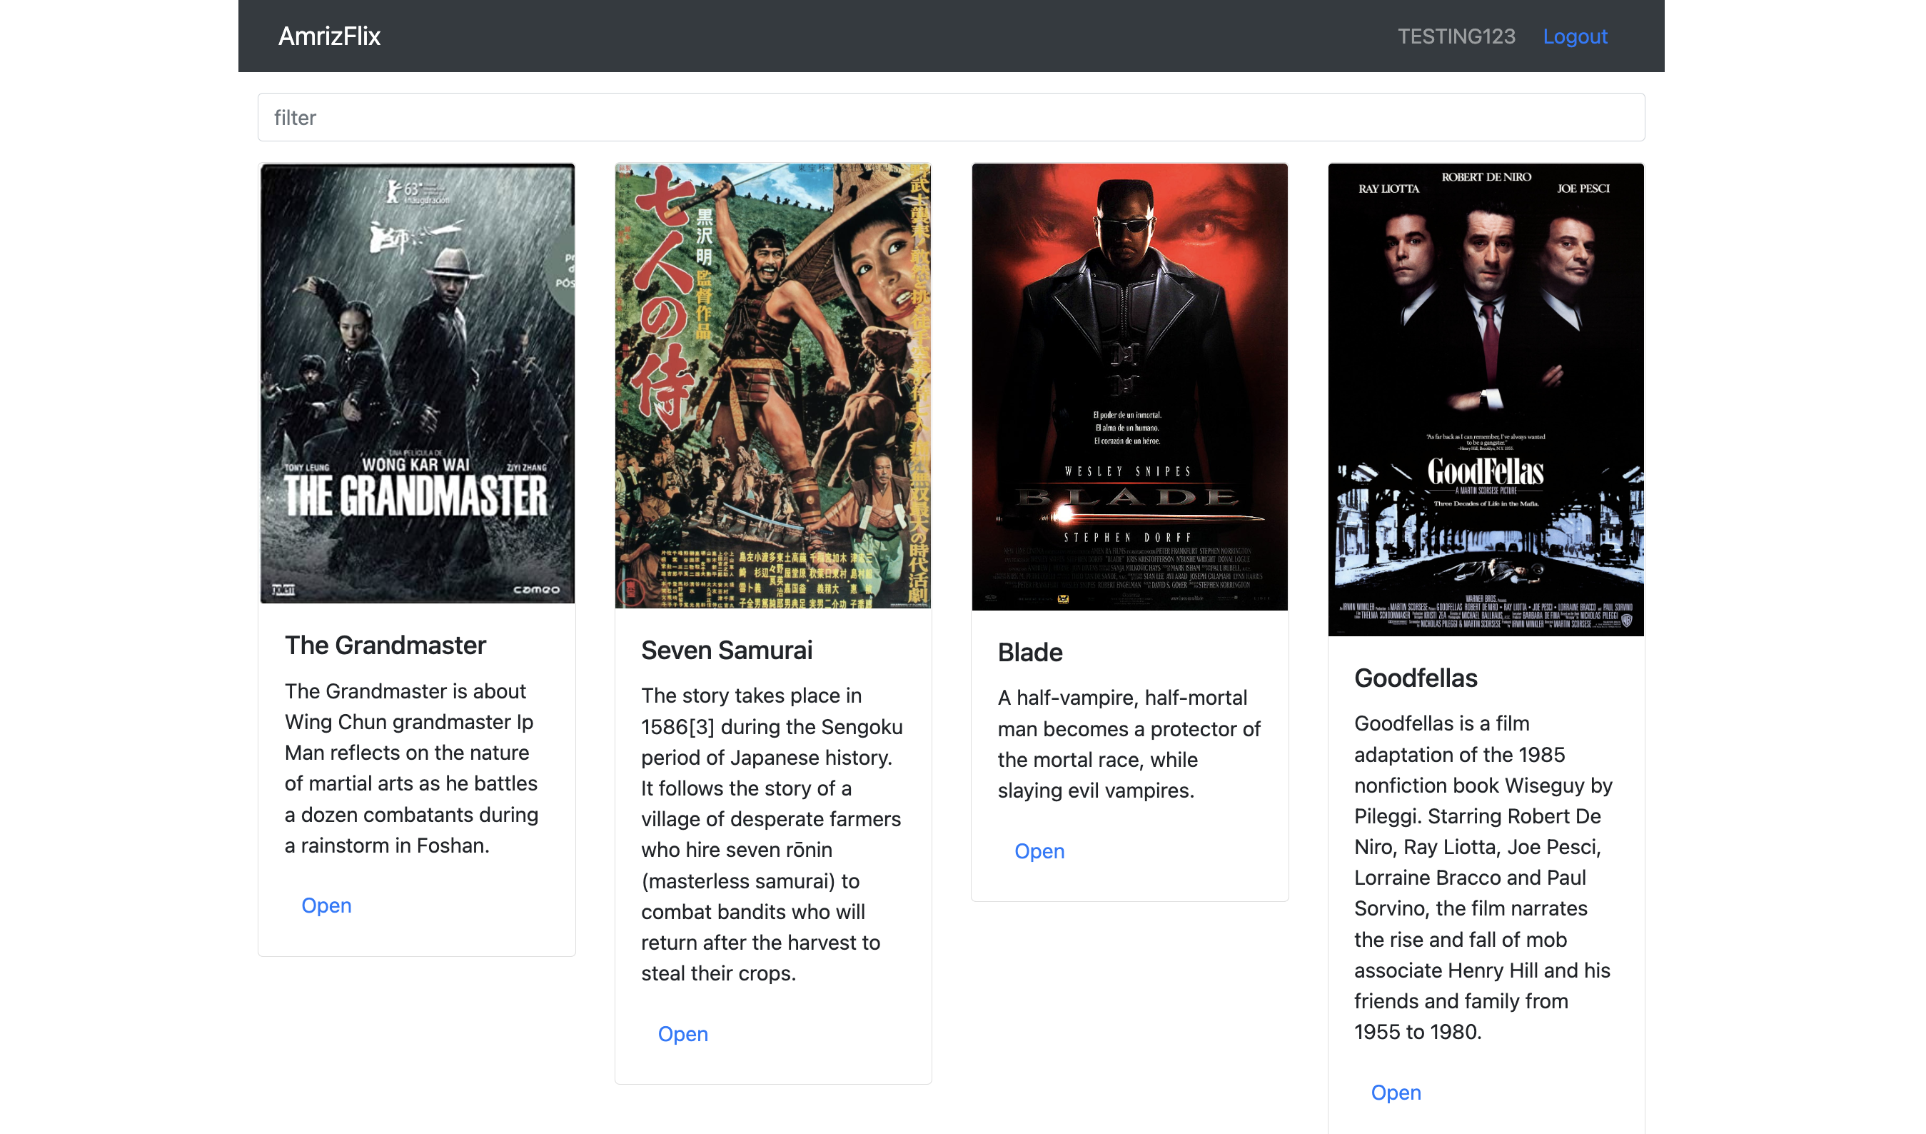
Task: Open The Grandmaster movie card
Action: click(x=326, y=905)
